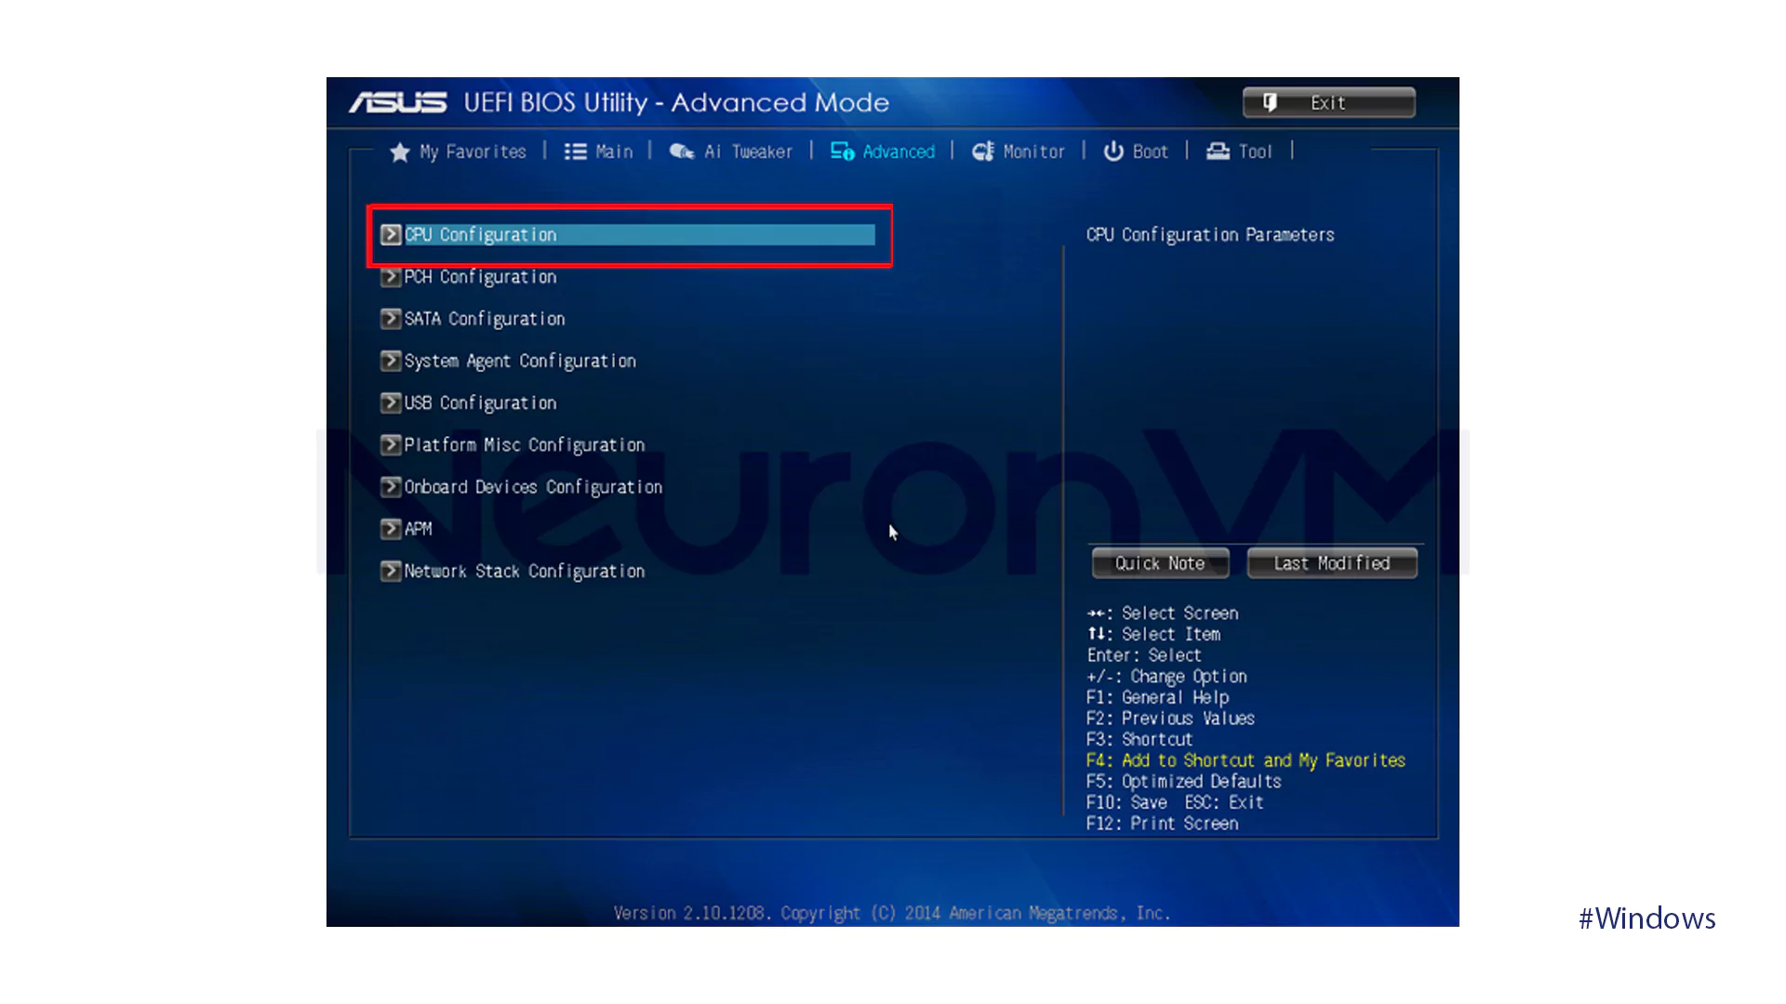The height and width of the screenshot is (1004, 1786).
Task: Click the 'Select Screen' help line
Action: pyautogui.click(x=1163, y=614)
